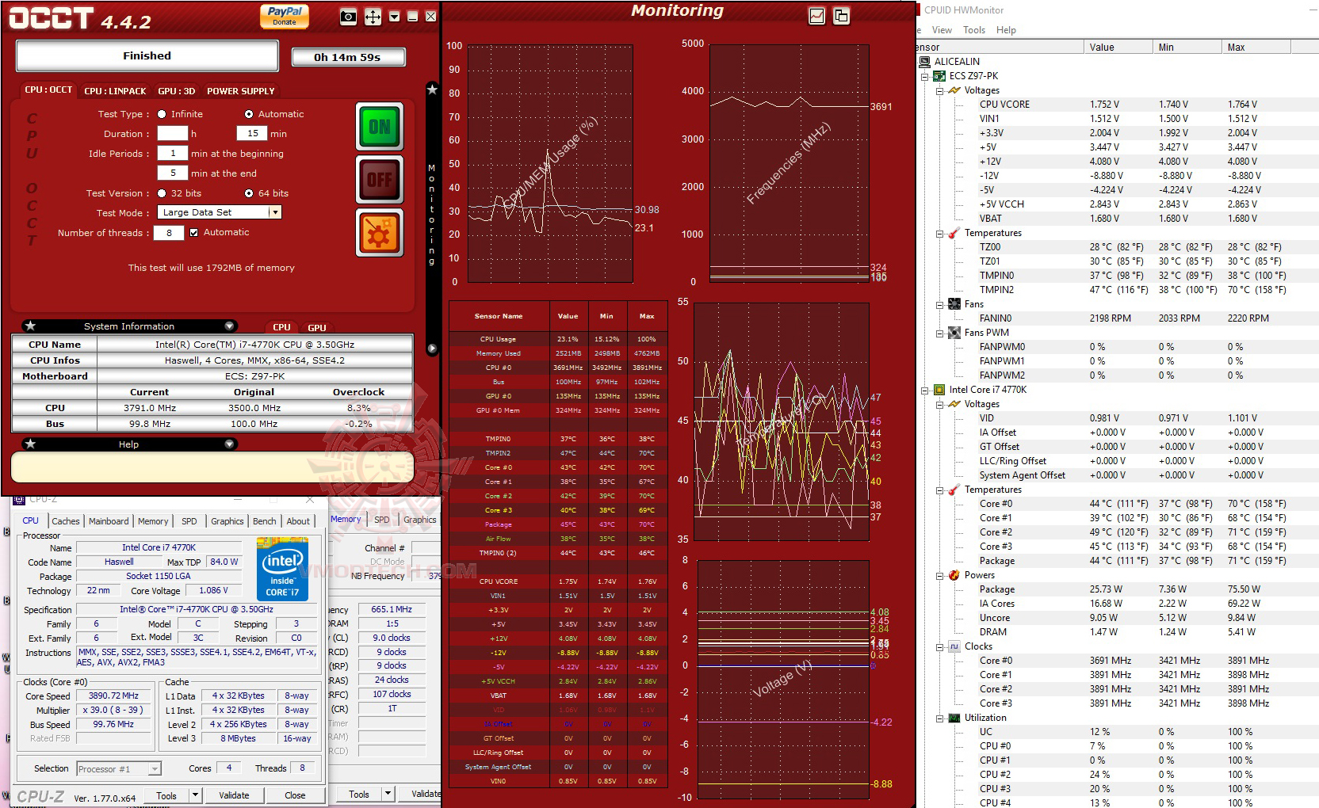Click the Clocks icon in HWMonitor
The width and height of the screenshot is (1319, 808).
954,646
